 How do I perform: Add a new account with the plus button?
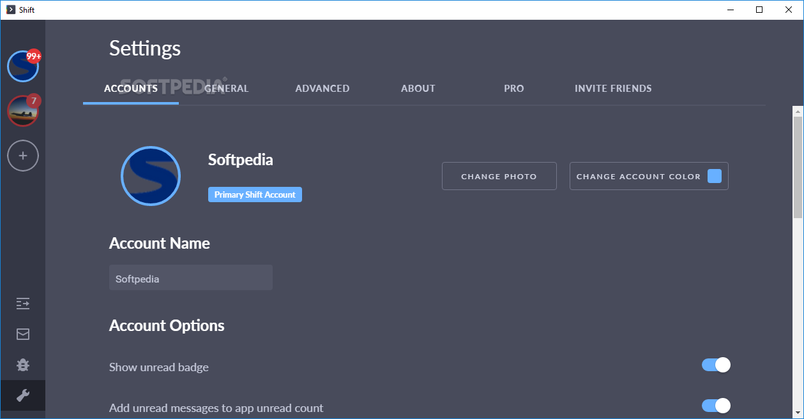pos(23,156)
